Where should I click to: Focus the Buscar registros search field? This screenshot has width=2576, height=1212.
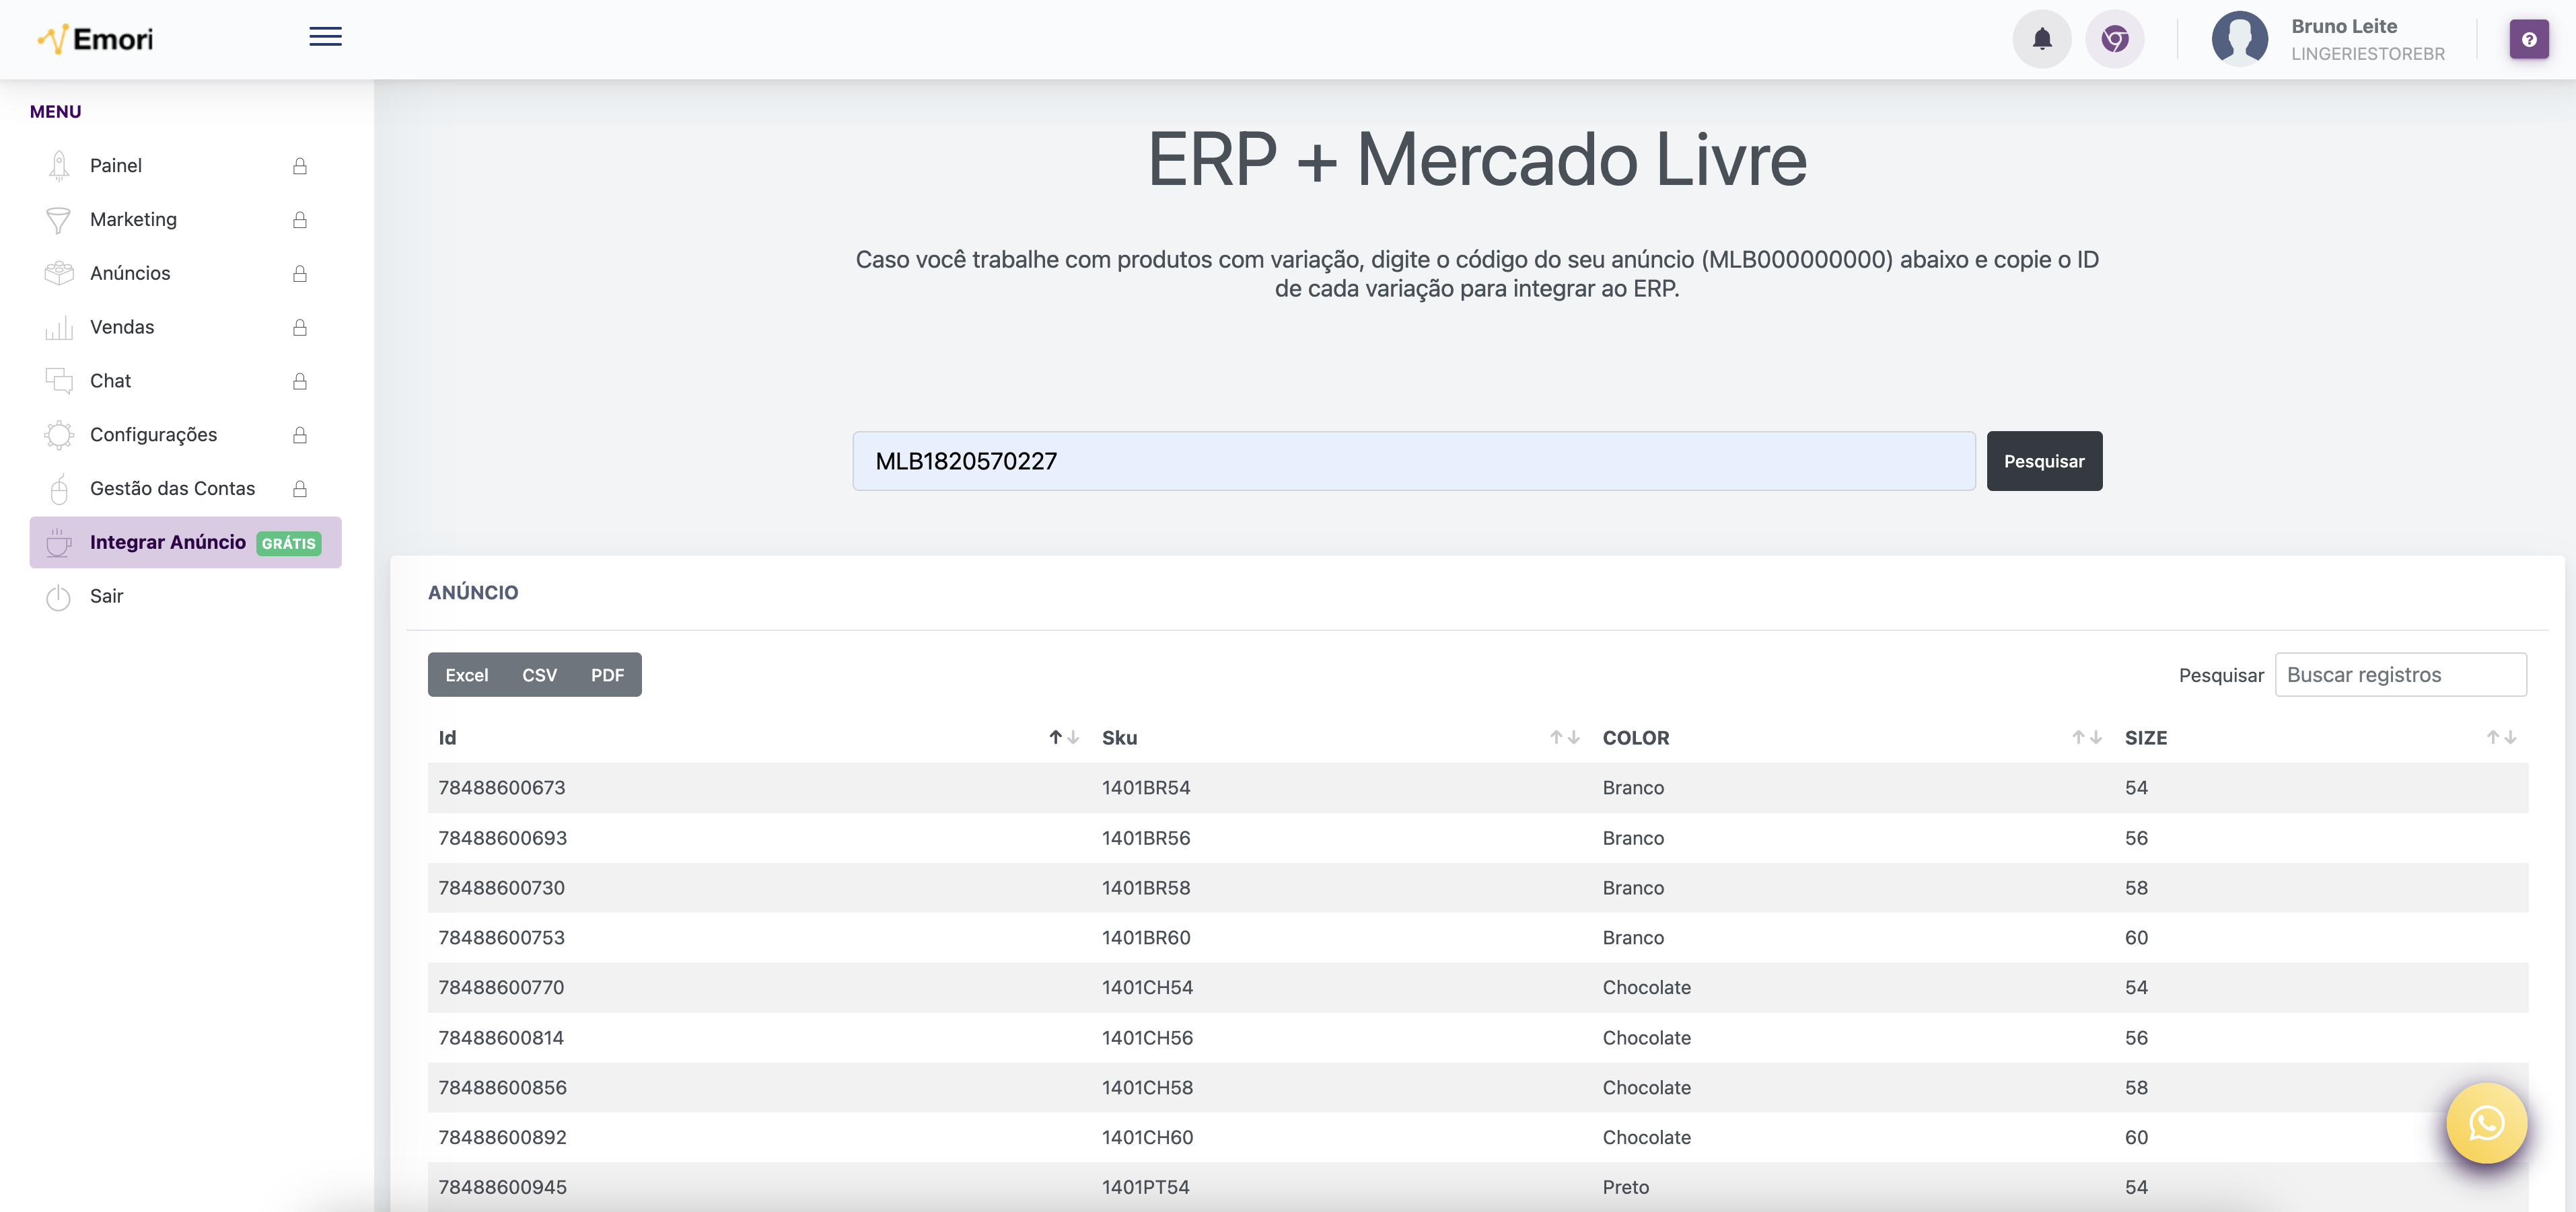pyautogui.click(x=2400, y=675)
